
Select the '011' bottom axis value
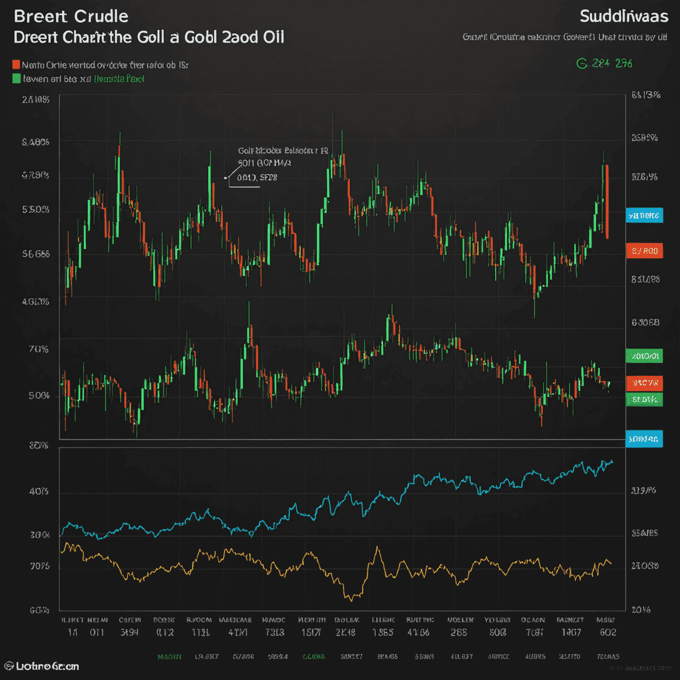97,632
